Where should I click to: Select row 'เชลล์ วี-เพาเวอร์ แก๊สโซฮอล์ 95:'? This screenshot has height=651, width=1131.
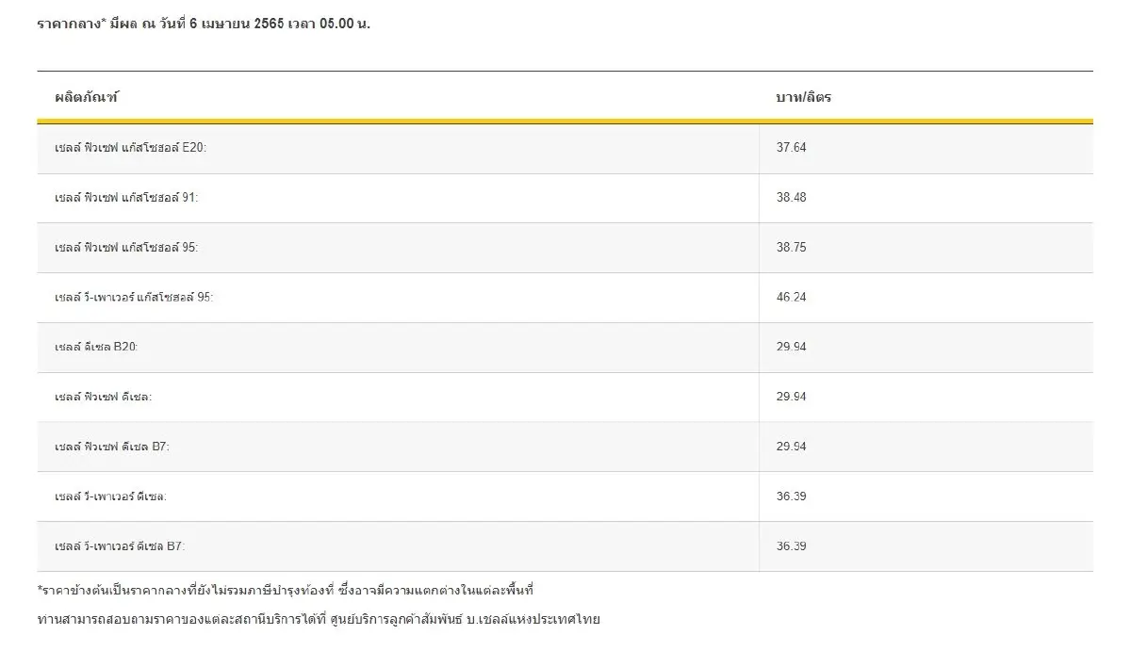pos(565,298)
